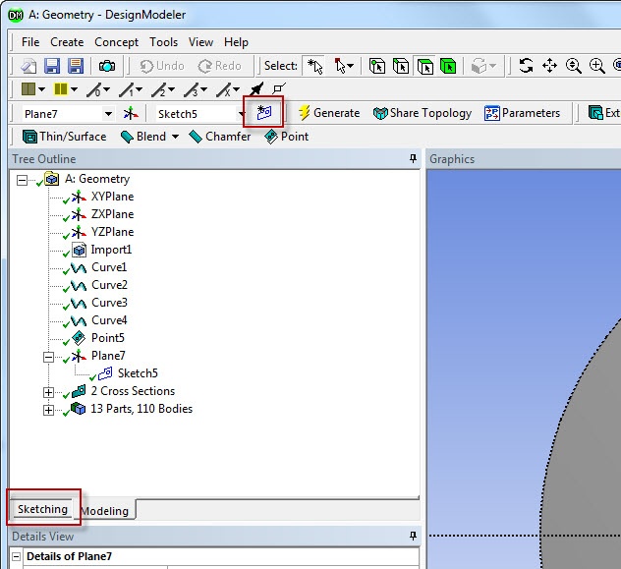Click the Save Project icon
Screen dimensions: 621x569
click(52, 66)
